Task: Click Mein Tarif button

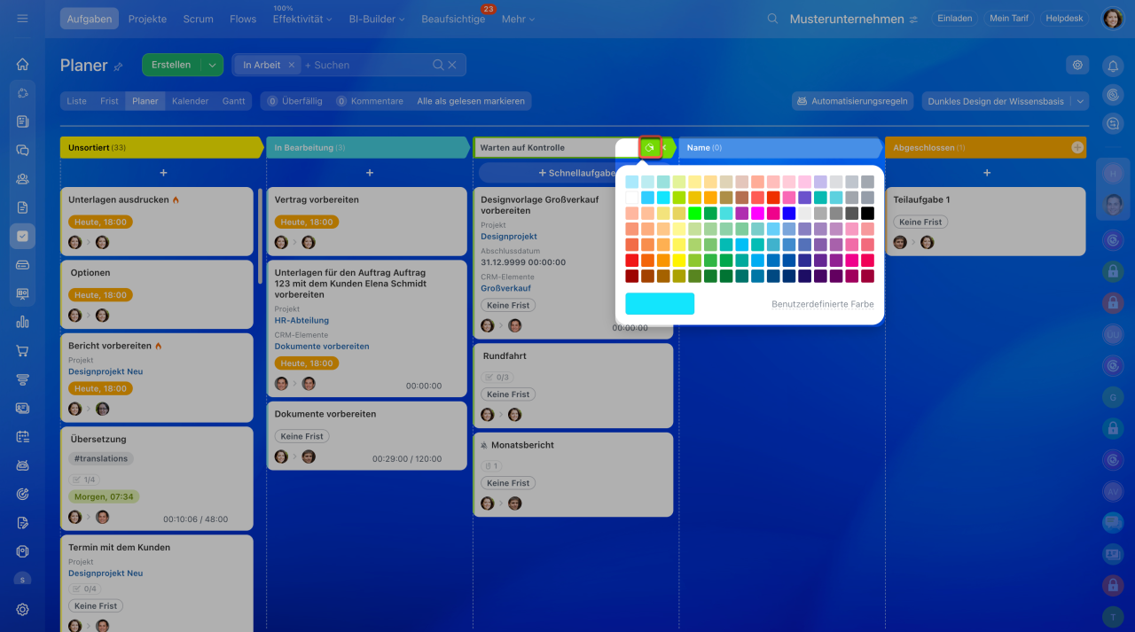Action: (1009, 19)
